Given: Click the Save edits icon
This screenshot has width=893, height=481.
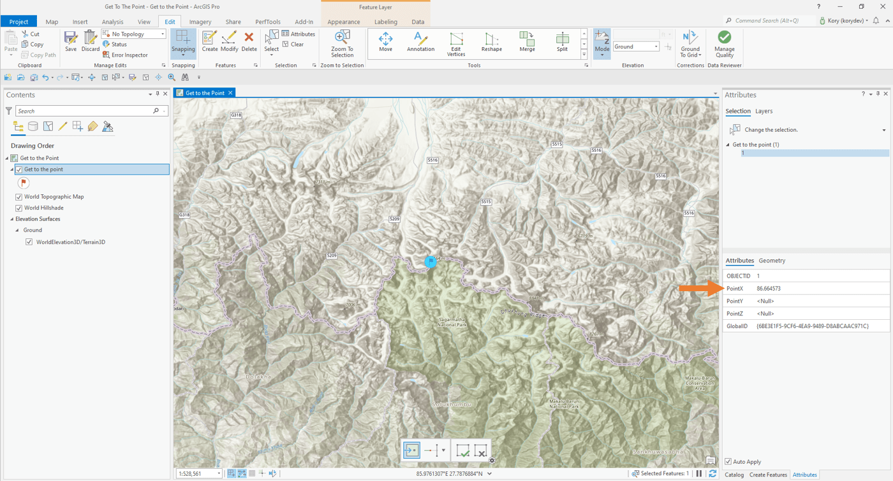Looking at the screenshot, I should (71, 41).
